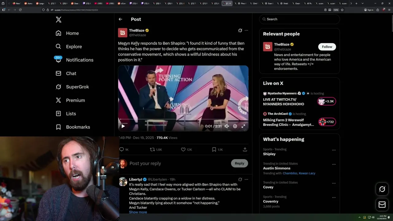Image resolution: width=393 pixels, height=221 pixels.
Task: Open a new browser tab with plus
Action: pos(356,3)
